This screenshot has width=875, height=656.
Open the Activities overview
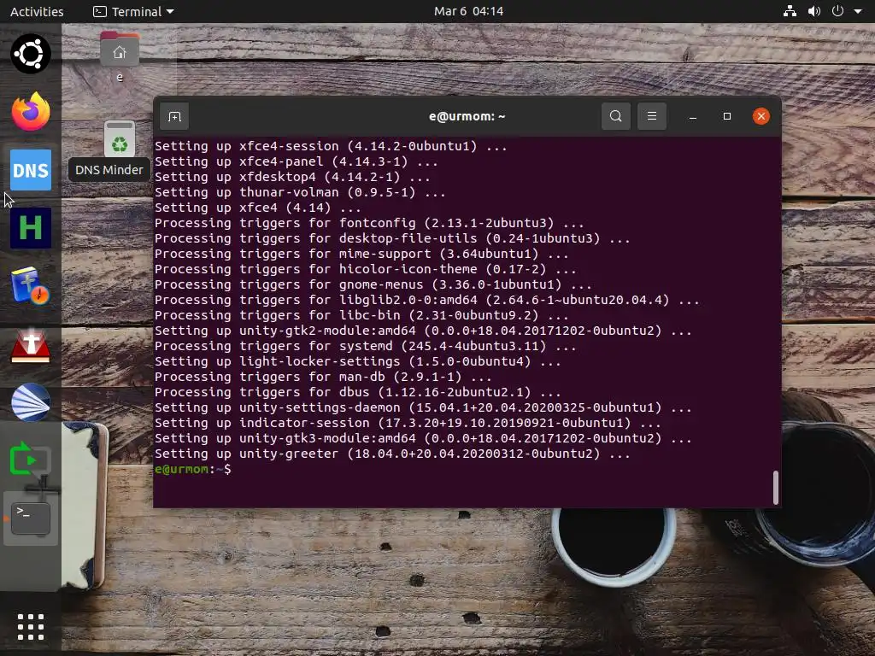(x=37, y=11)
